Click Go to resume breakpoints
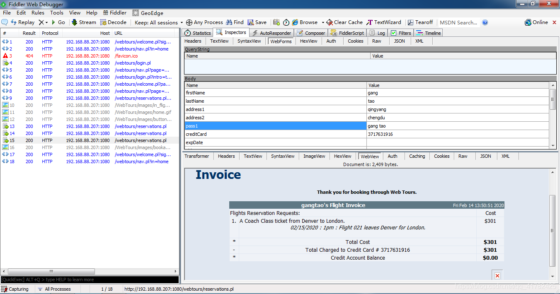The height and width of the screenshot is (294, 560). (58, 22)
